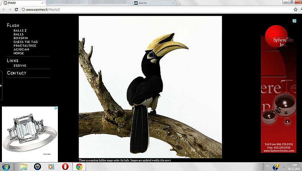
Task: Open Windows Explorer folder icon in taskbar
Action: click(24, 167)
